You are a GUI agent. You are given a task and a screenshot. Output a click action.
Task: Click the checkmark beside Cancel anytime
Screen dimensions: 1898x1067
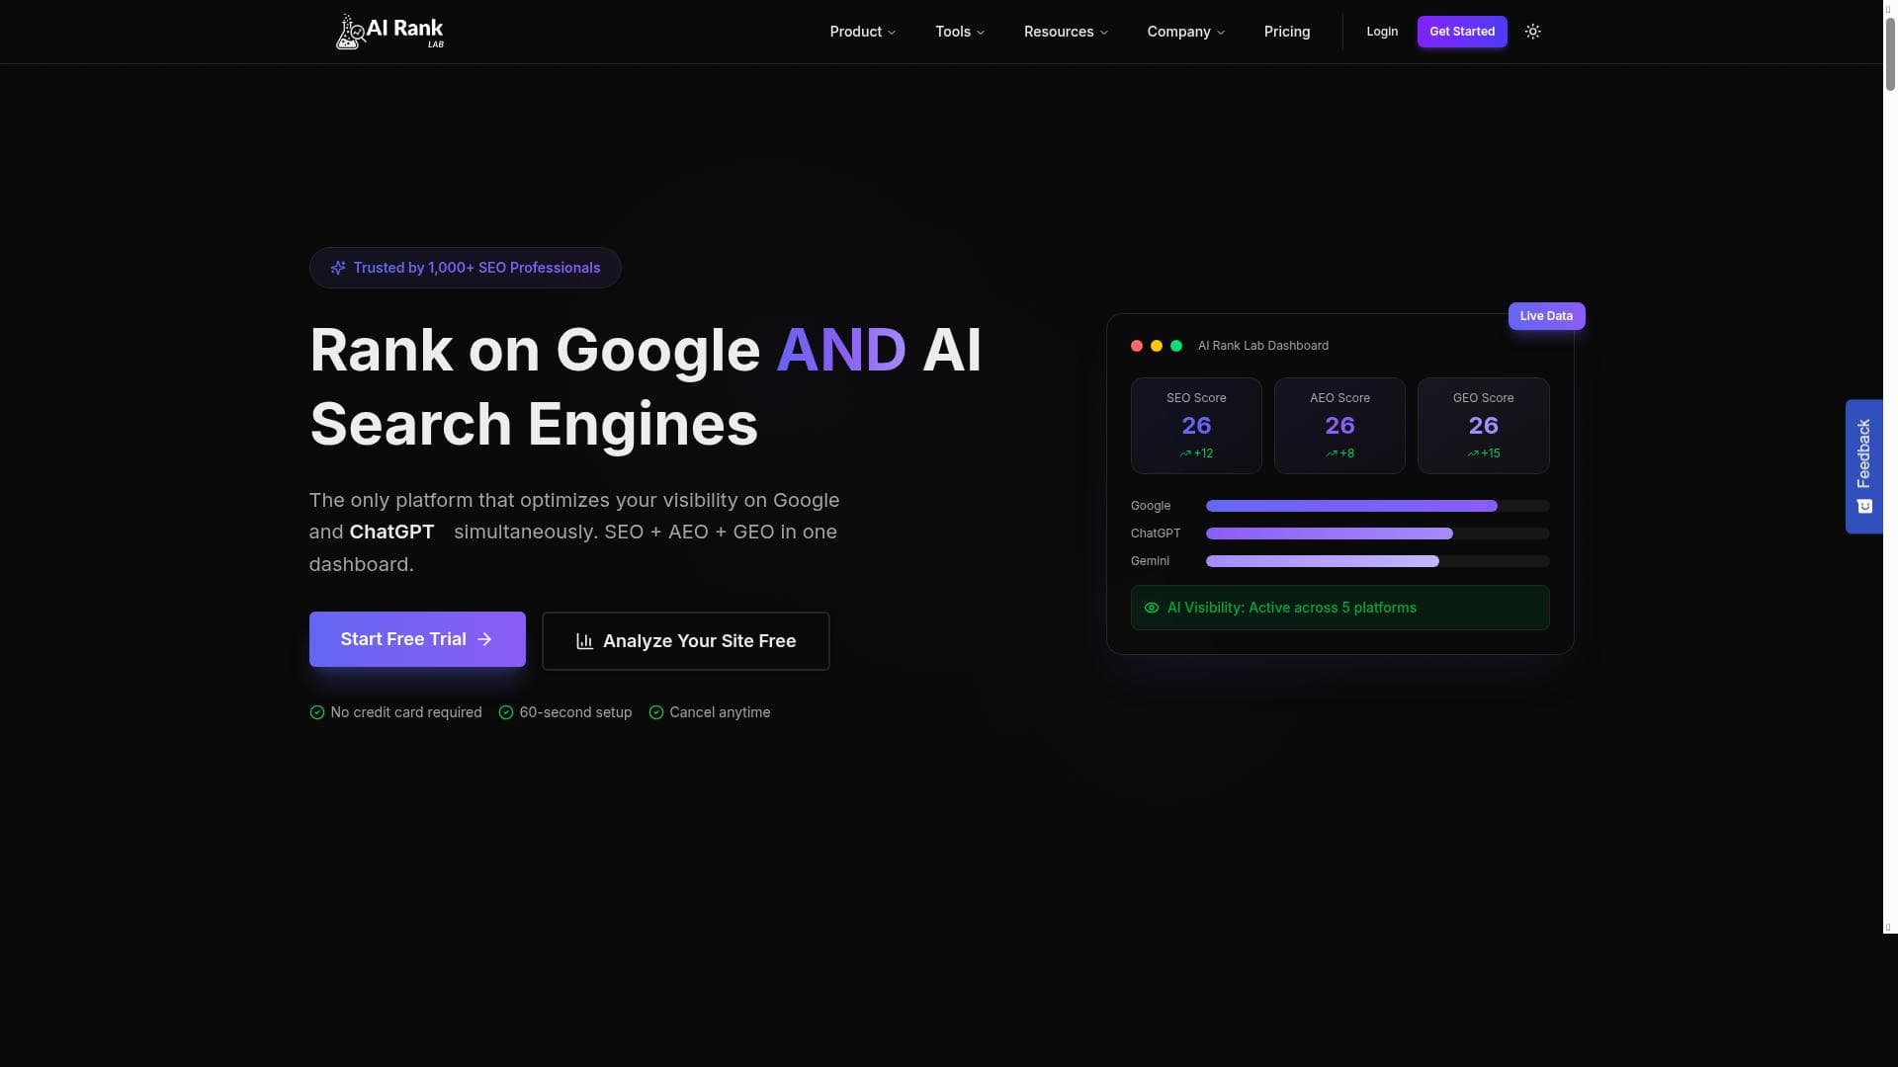[655, 712]
